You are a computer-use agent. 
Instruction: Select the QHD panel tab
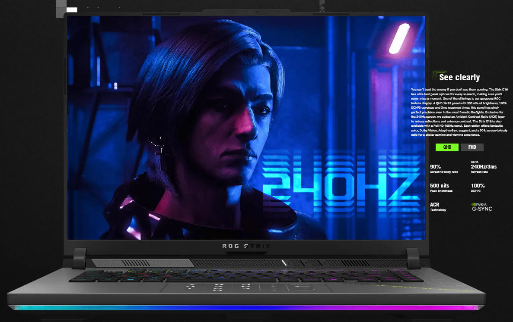click(x=447, y=147)
